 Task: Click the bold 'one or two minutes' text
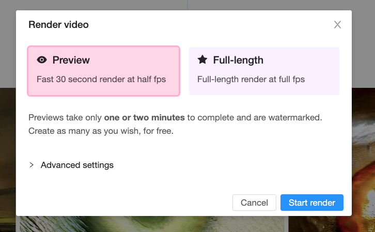click(145, 117)
